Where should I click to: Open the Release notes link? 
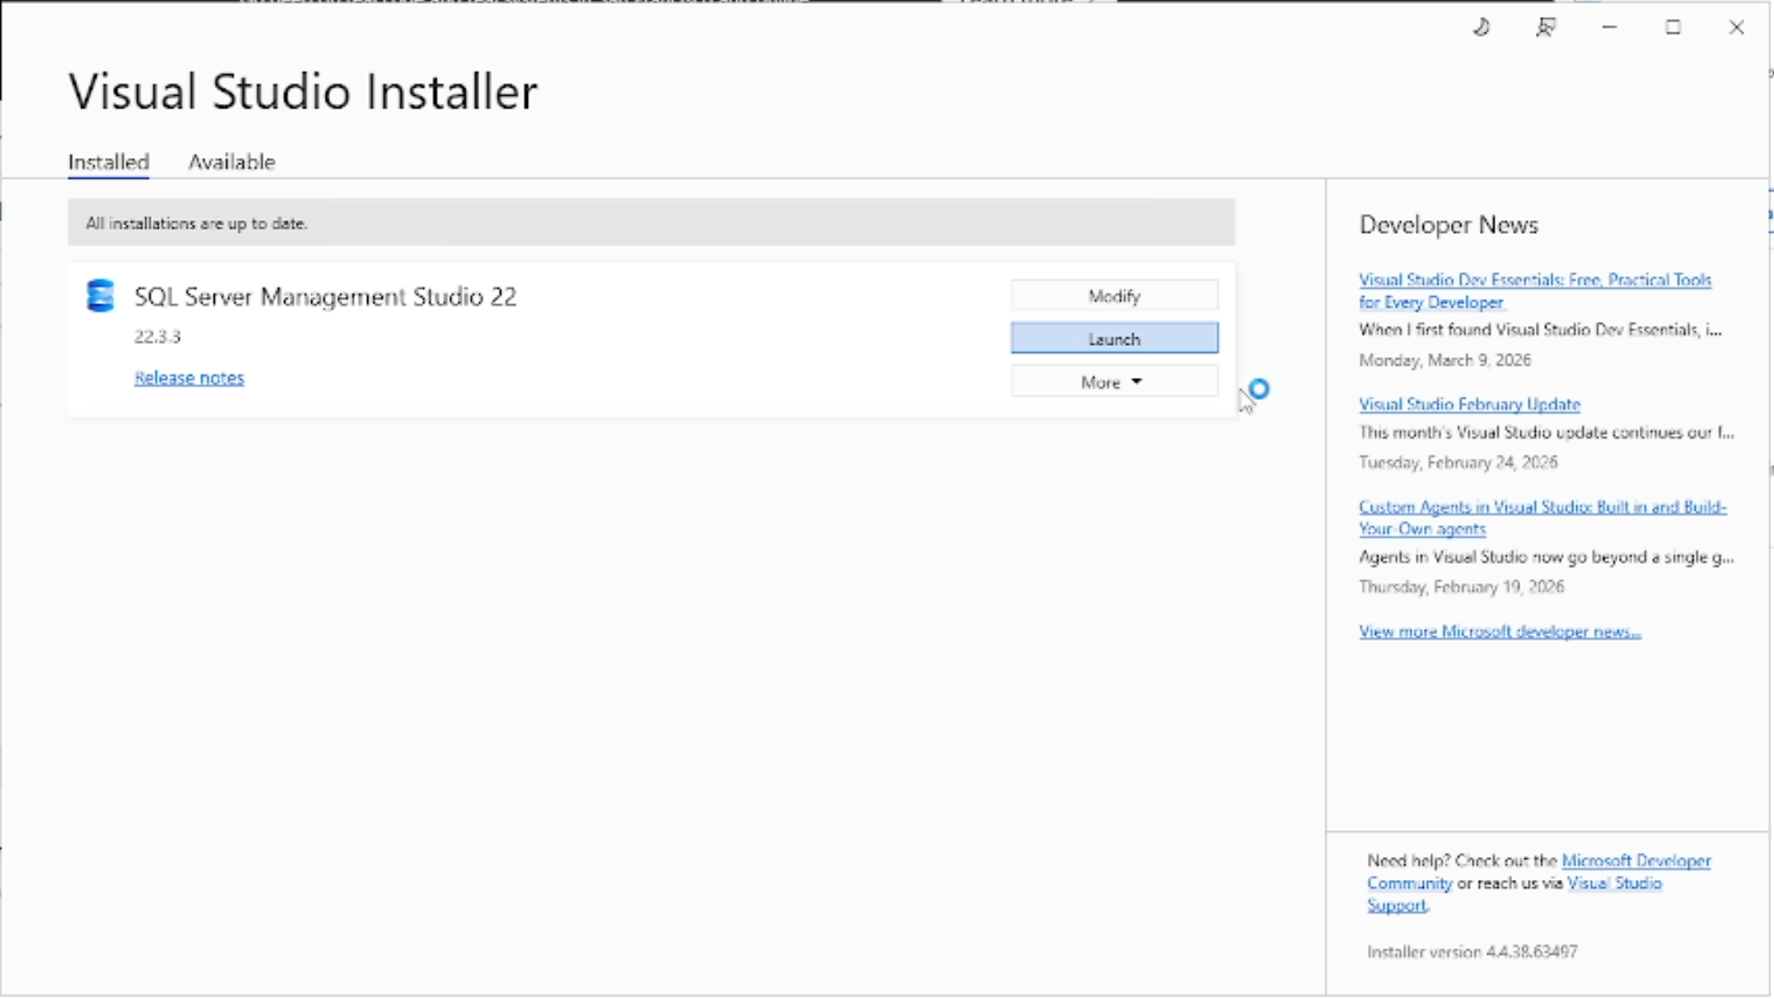[189, 377]
